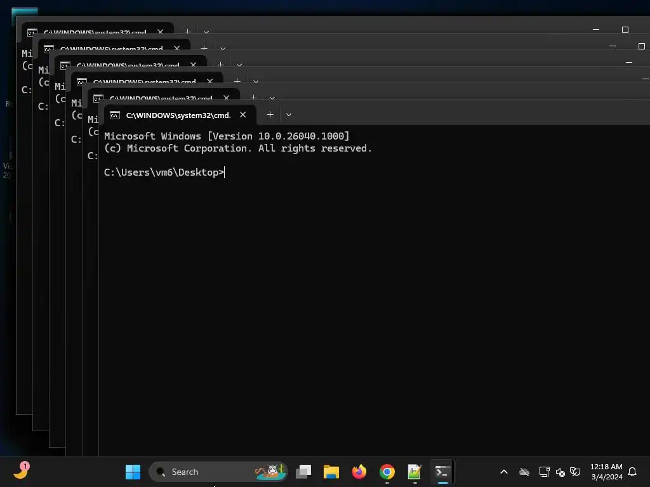Click the input language icon in the tray
Image resolution: width=650 pixels, height=487 pixels.
[575, 472]
